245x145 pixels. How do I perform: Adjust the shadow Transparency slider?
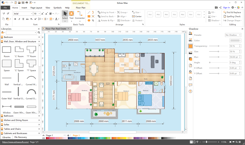(x=218, y=46)
